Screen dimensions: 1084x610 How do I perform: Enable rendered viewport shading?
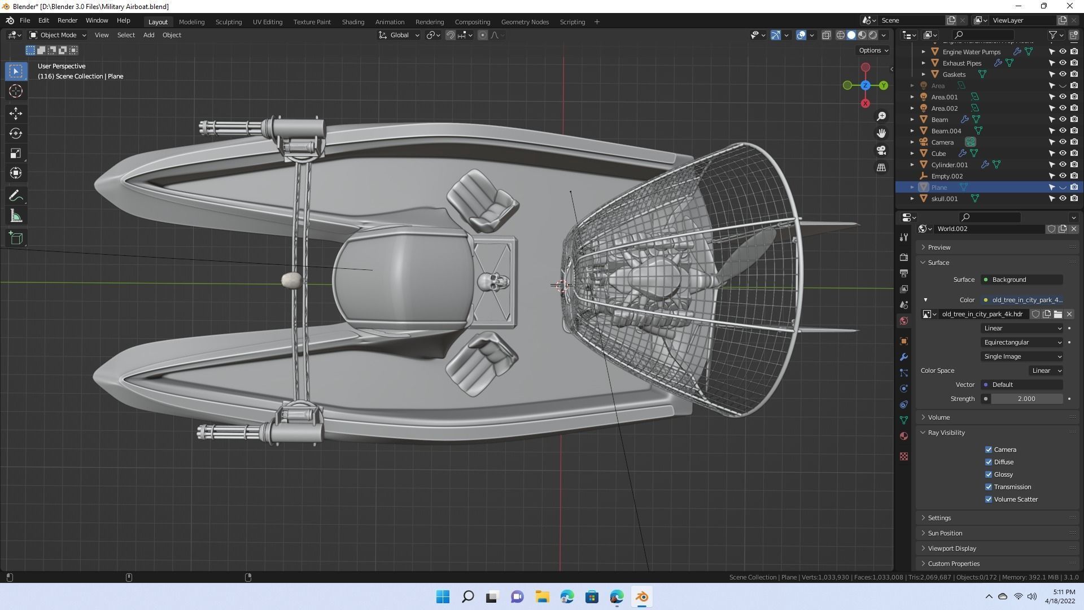(x=872, y=35)
